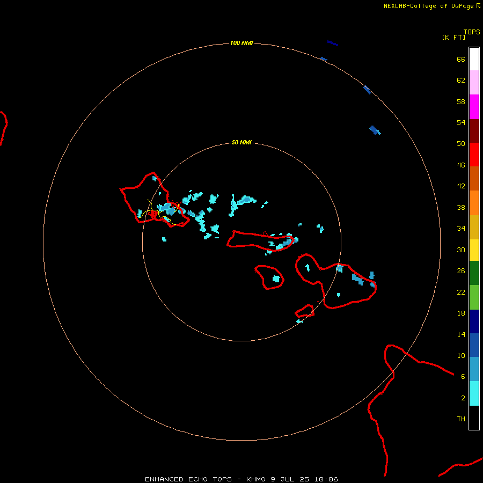Click the cyan swatch at 2-6
The width and height of the screenshot is (483, 483).
(474, 393)
